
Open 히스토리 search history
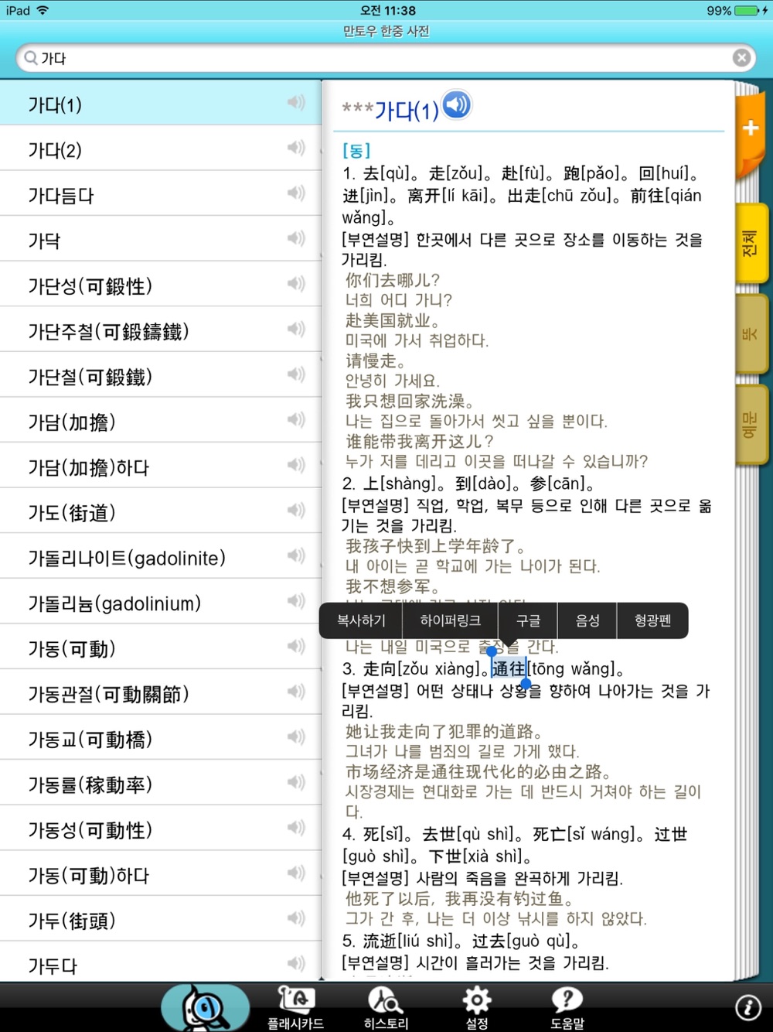(x=386, y=1008)
